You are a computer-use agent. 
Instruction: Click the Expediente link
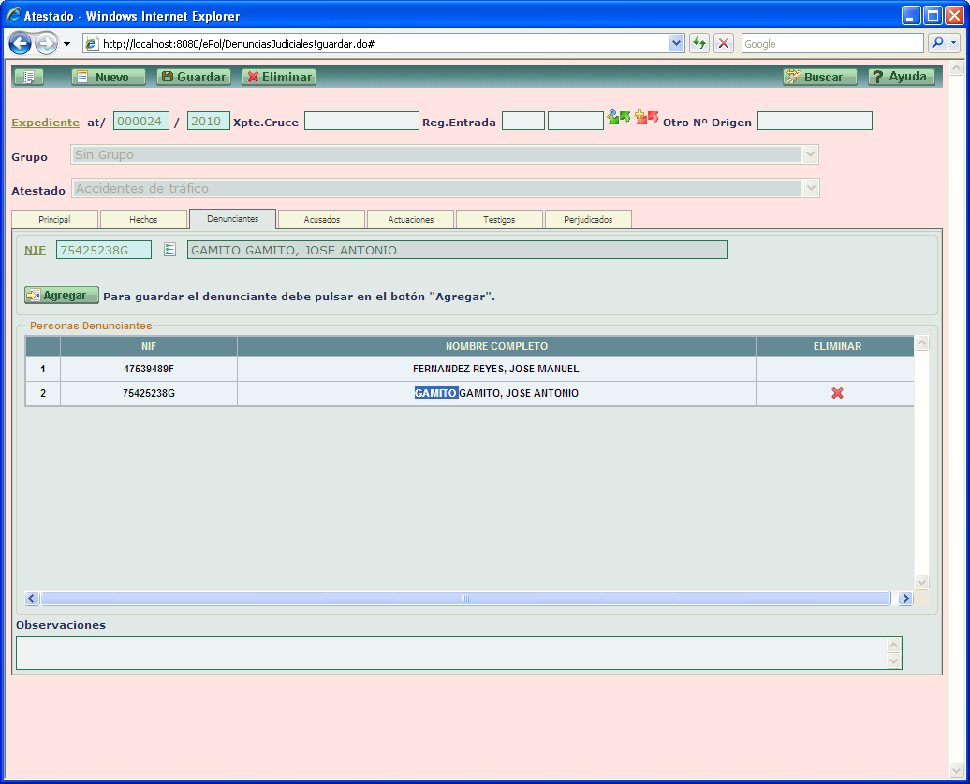(45, 123)
